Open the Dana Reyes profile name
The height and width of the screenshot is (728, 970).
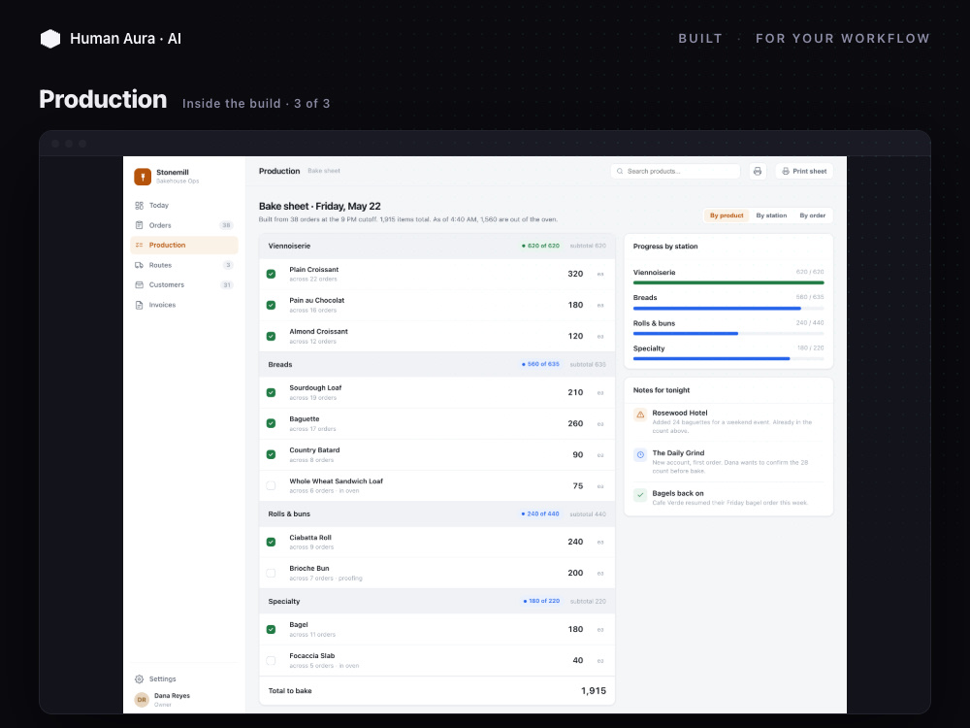[172, 696]
